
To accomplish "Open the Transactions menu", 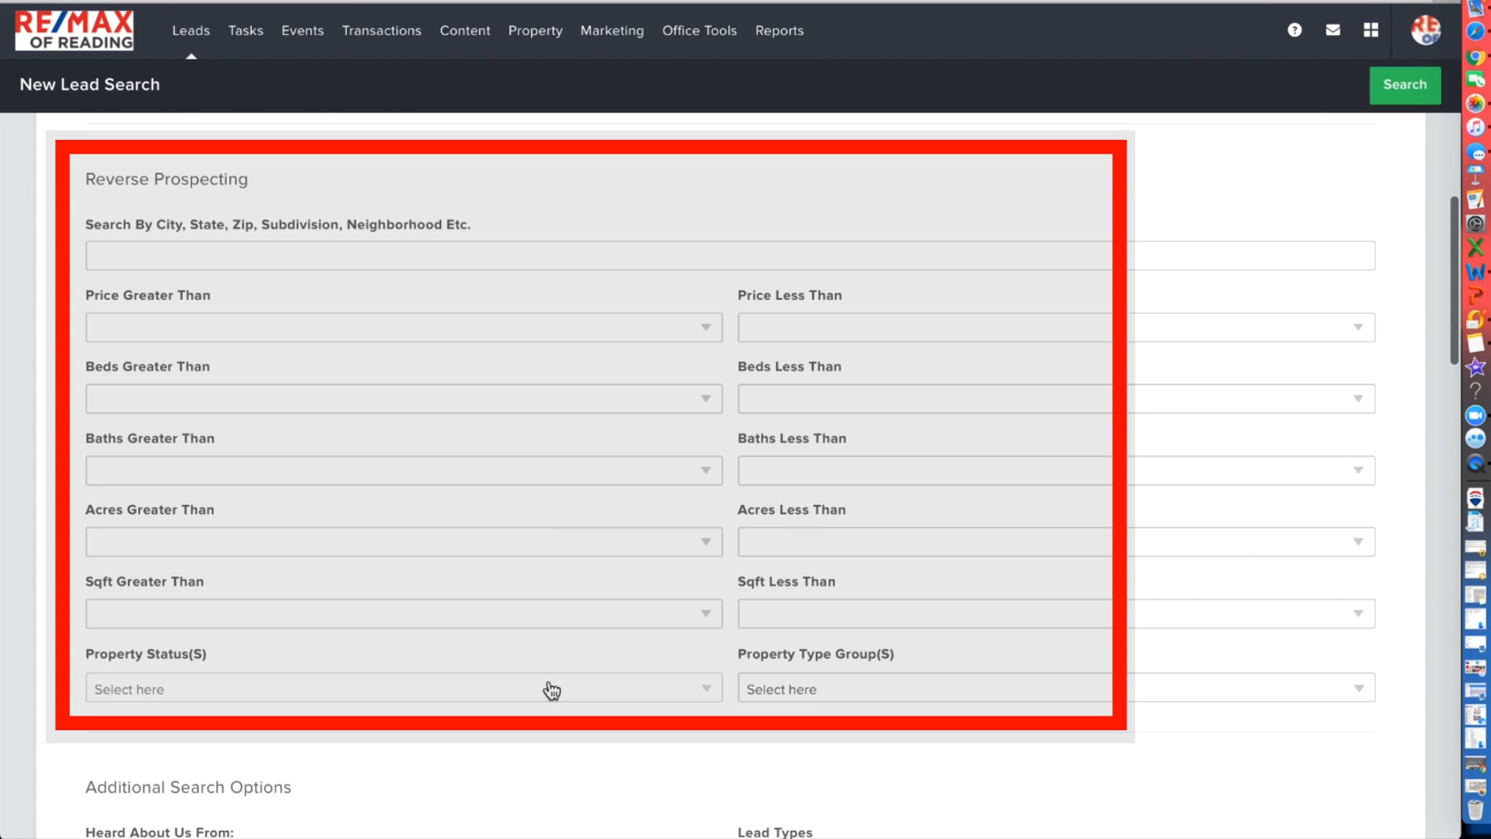I will (381, 30).
